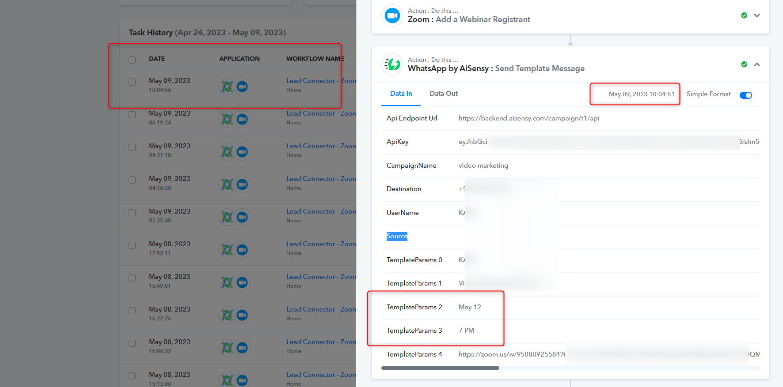Click Lead Connector icon in 15:13:00 row
The image size is (783, 387).
(227, 380)
